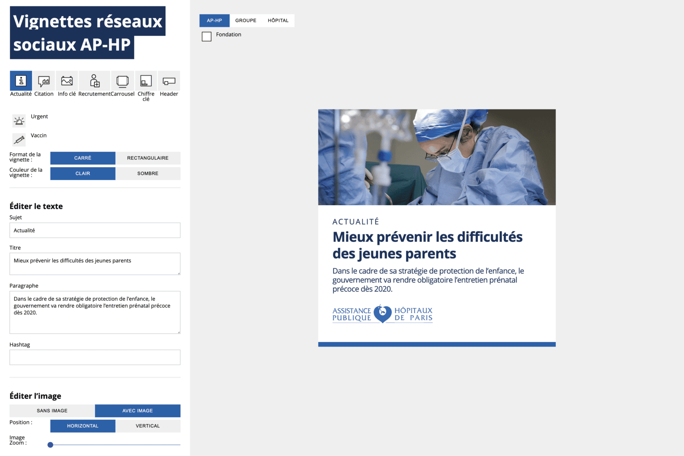Set vignette format to Rectangulaire
The image size is (684, 456).
click(148, 158)
